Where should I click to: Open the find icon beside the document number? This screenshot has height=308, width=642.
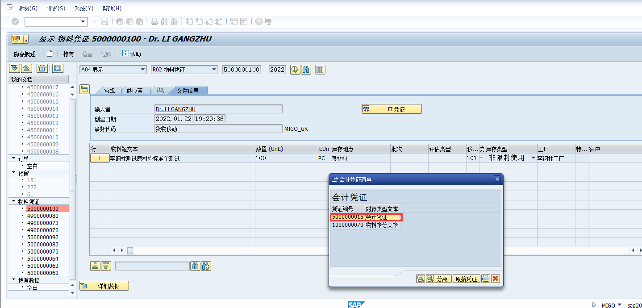coord(307,69)
